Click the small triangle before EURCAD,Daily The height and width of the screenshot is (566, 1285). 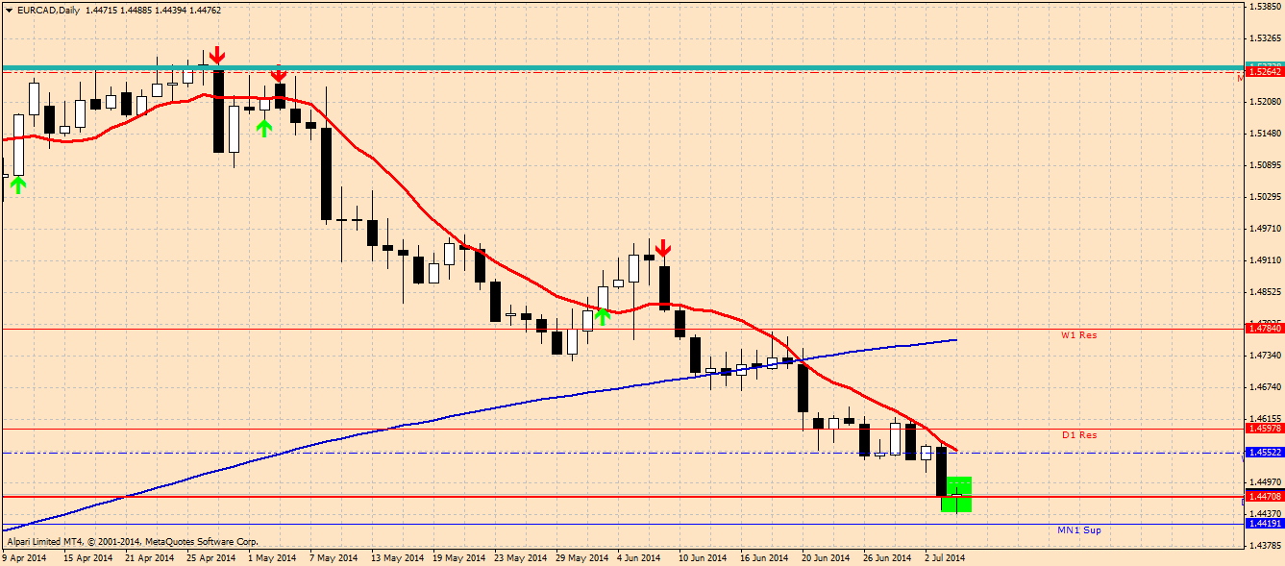9,10
